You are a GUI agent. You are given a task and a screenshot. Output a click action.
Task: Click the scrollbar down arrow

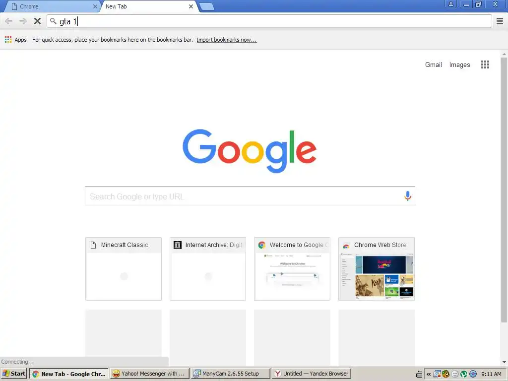504,362
